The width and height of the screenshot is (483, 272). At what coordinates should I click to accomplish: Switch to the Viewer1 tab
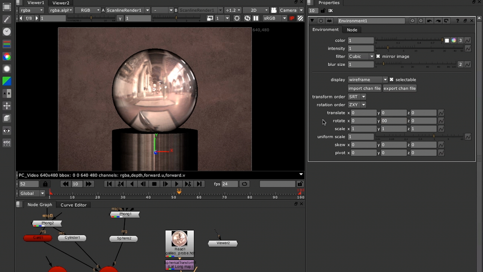tap(35, 3)
